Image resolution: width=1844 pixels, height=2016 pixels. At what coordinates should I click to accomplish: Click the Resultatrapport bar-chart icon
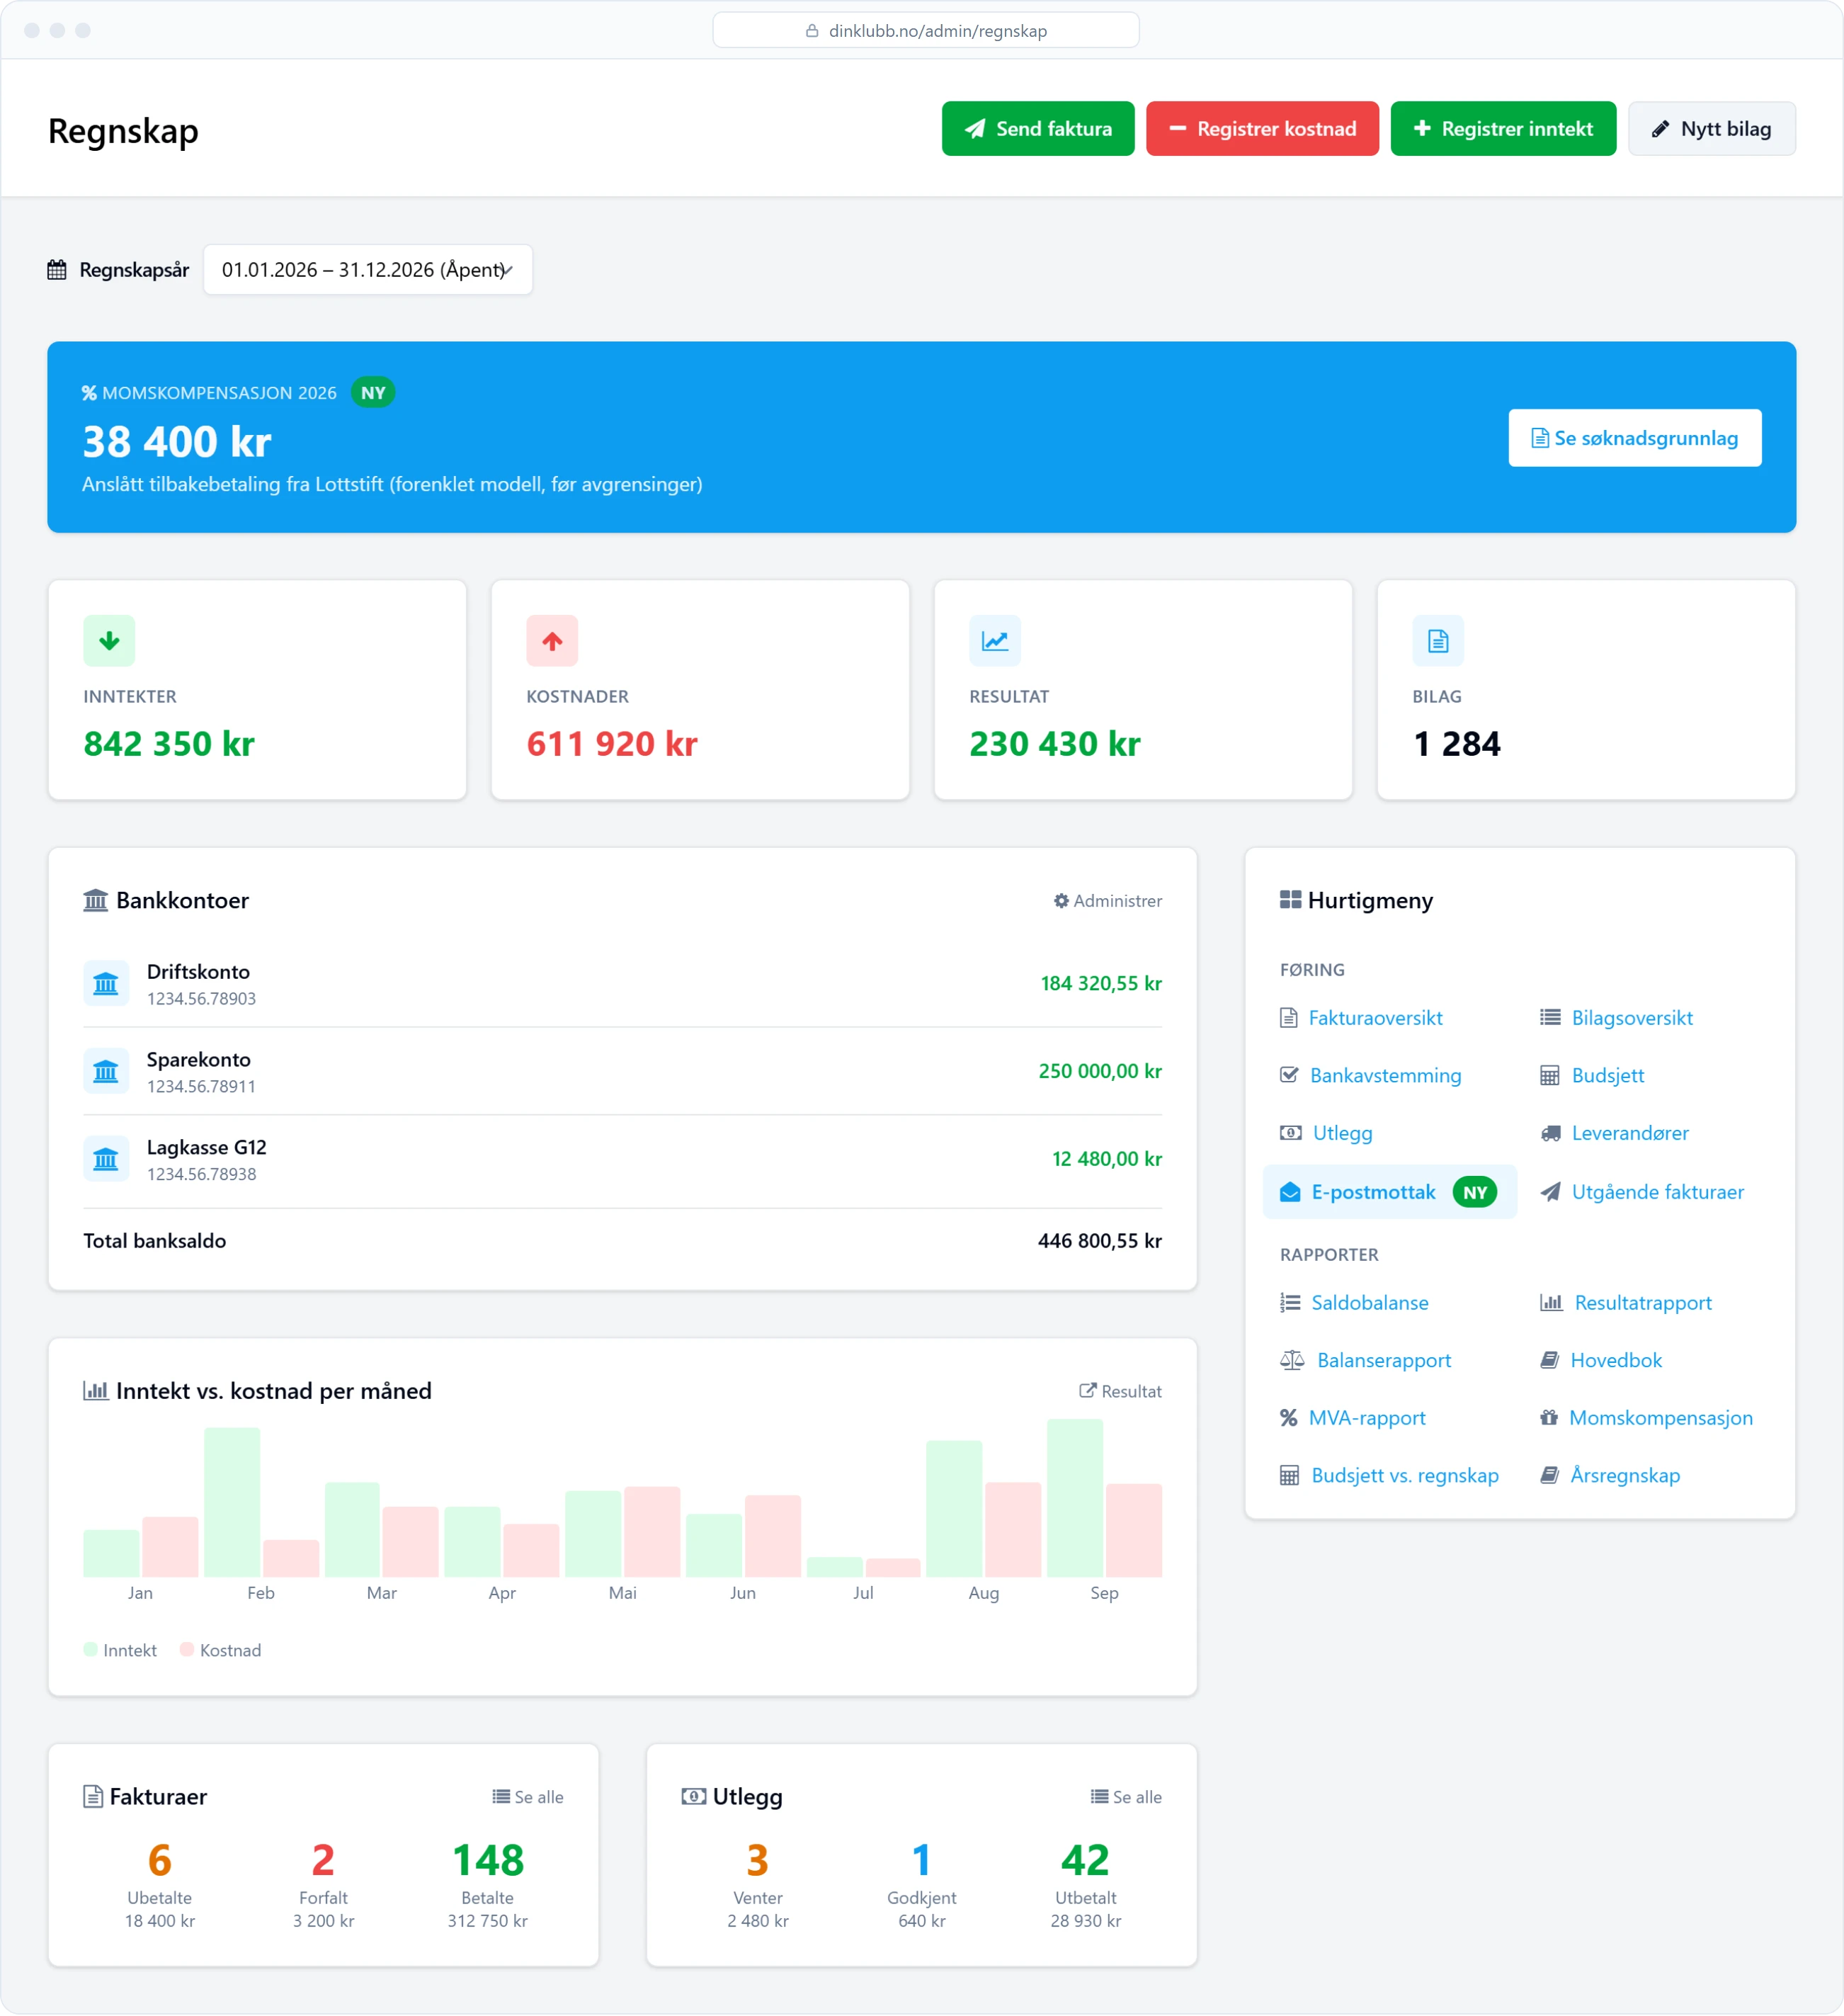[x=1551, y=1303]
